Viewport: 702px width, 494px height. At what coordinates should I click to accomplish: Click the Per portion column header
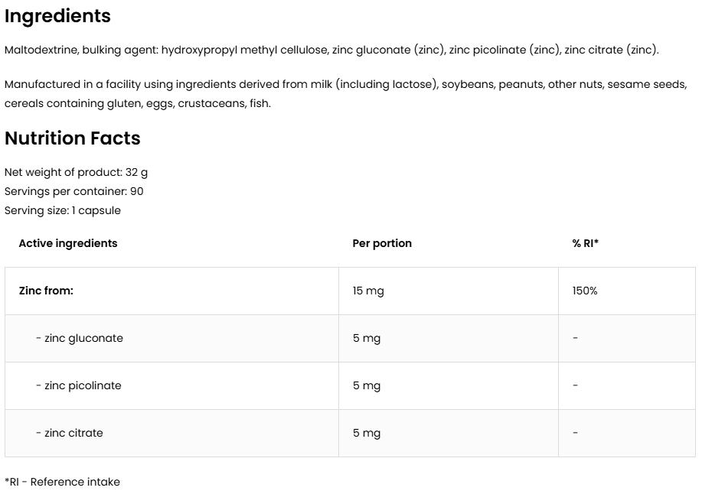pos(382,243)
